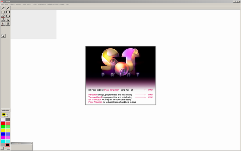The width and height of the screenshot is (241, 151).
Task: Click next palette page button
Action: click(8, 148)
